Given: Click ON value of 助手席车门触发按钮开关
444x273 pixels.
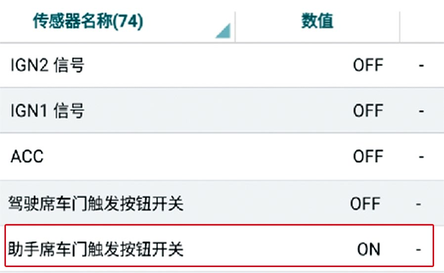Looking at the screenshot, I should (369, 249).
